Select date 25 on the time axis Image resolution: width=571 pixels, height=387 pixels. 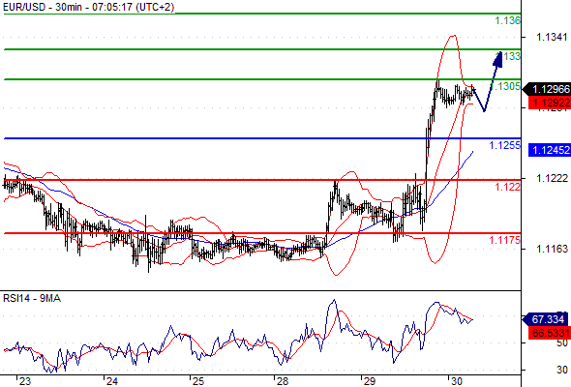[x=198, y=381]
